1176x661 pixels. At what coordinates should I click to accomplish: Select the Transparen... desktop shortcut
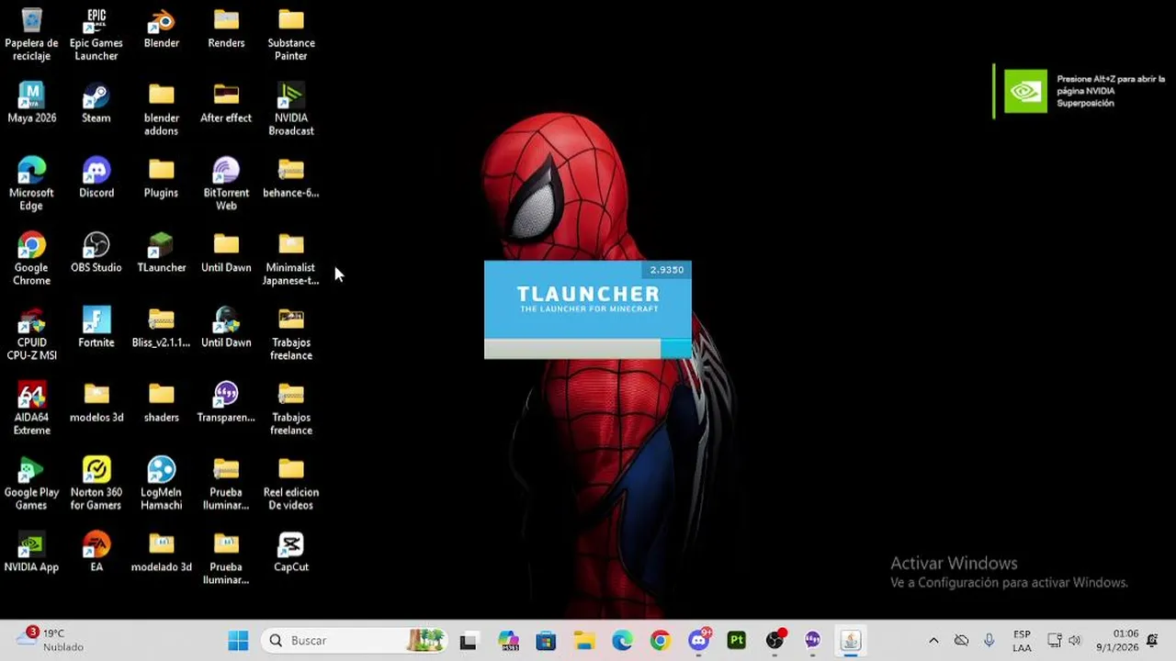226,402
